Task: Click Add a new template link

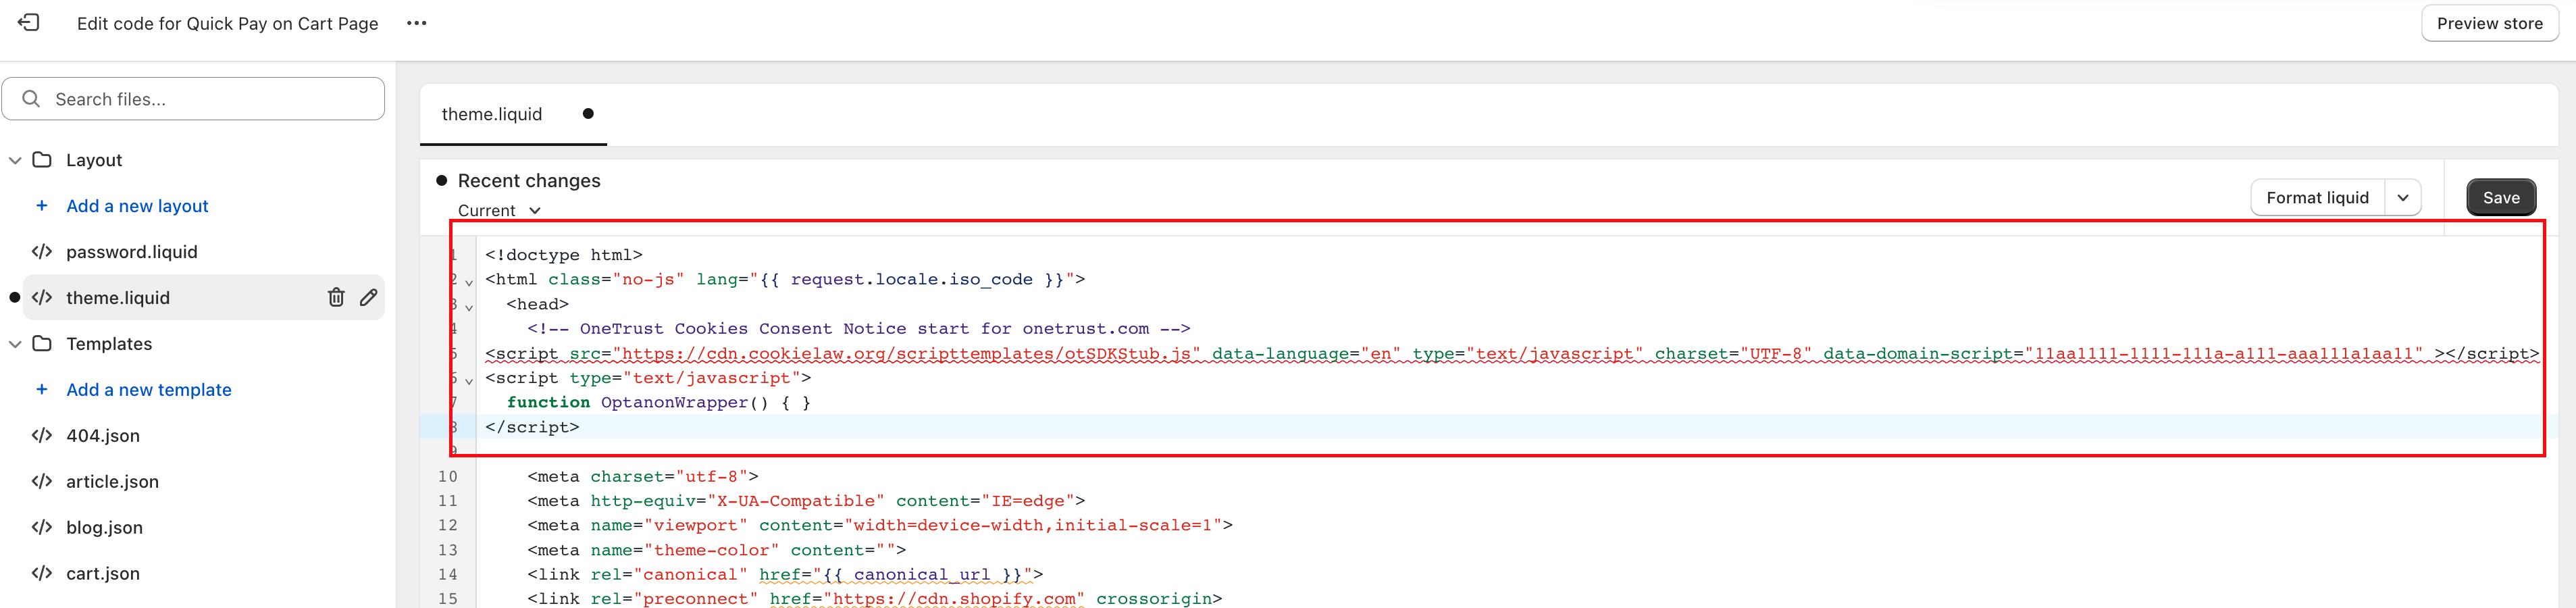Action: tap(149, 390)
